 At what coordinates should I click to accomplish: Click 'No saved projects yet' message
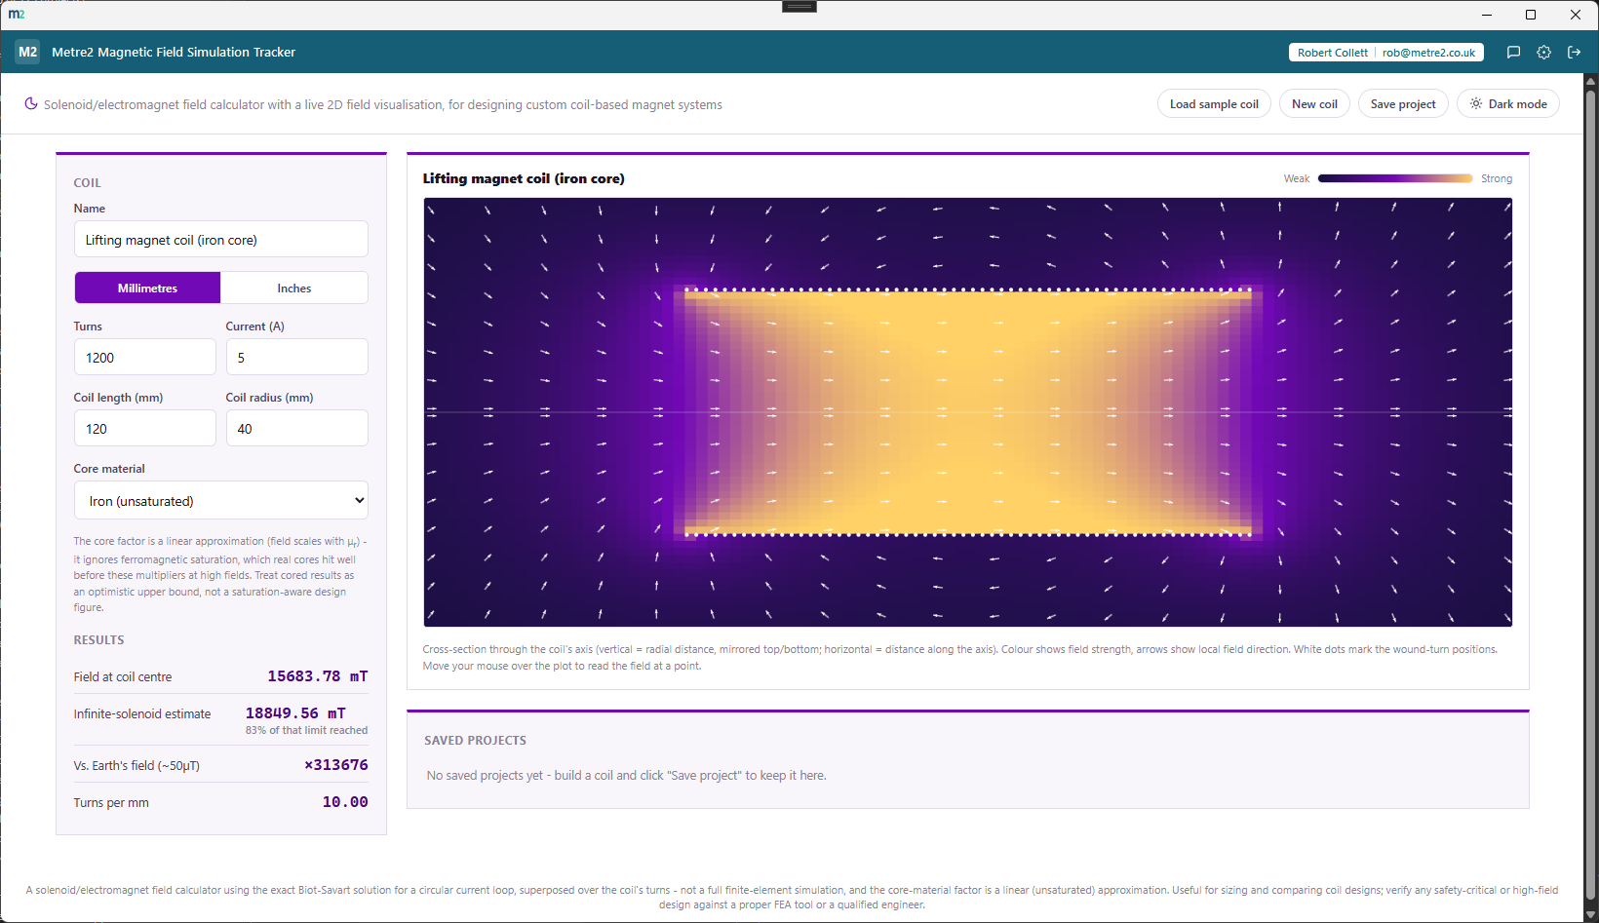coord(626,776)
